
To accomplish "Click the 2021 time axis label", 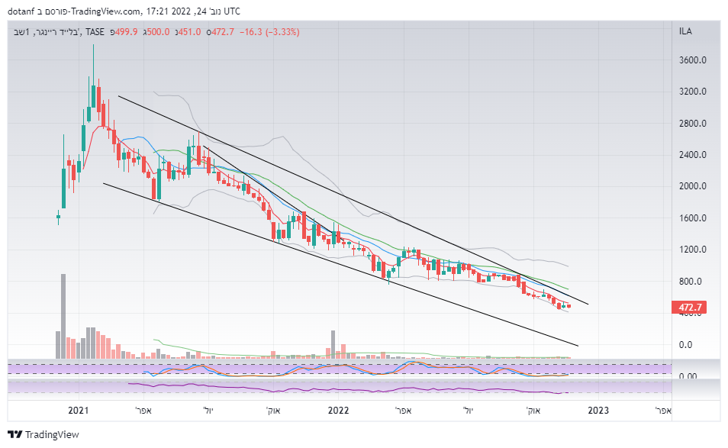I will (x=78, y=411).
